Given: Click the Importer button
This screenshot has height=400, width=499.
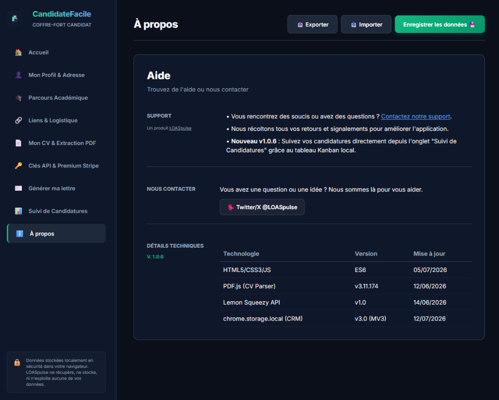Looking at the screenshot, I should (x=366, y=24).
